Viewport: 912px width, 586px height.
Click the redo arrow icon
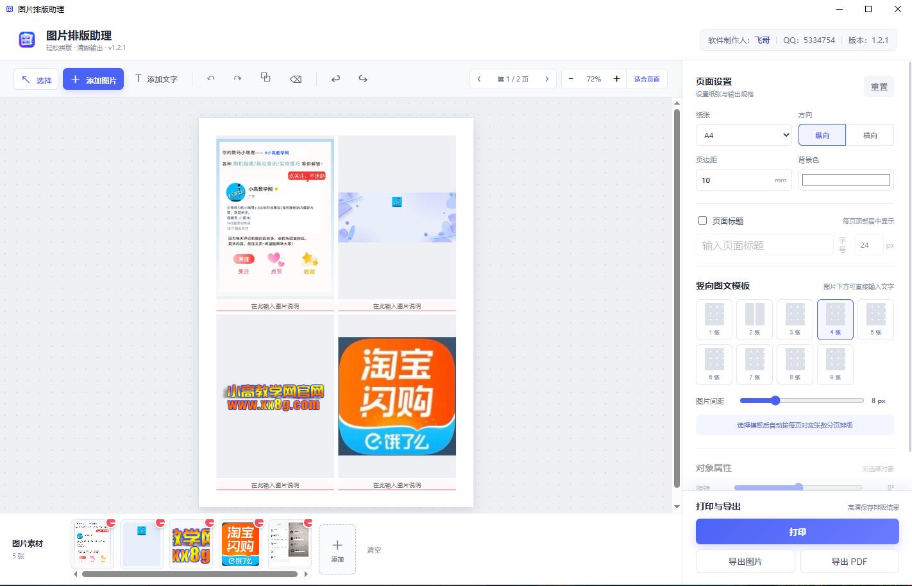coord(363,79)
